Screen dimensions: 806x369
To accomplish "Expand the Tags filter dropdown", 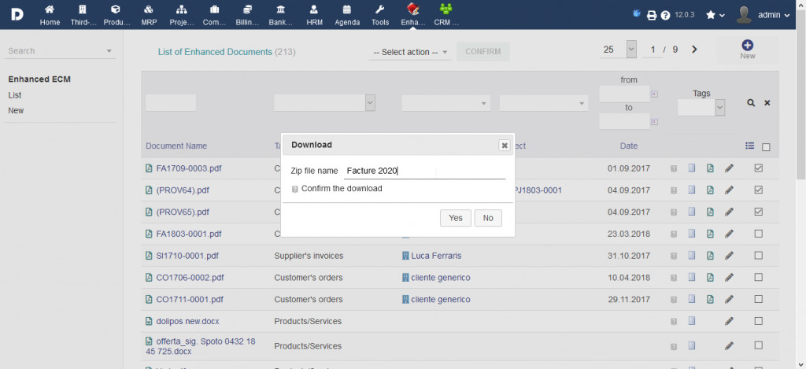I will pyautogui.click(x=701, y=109).
